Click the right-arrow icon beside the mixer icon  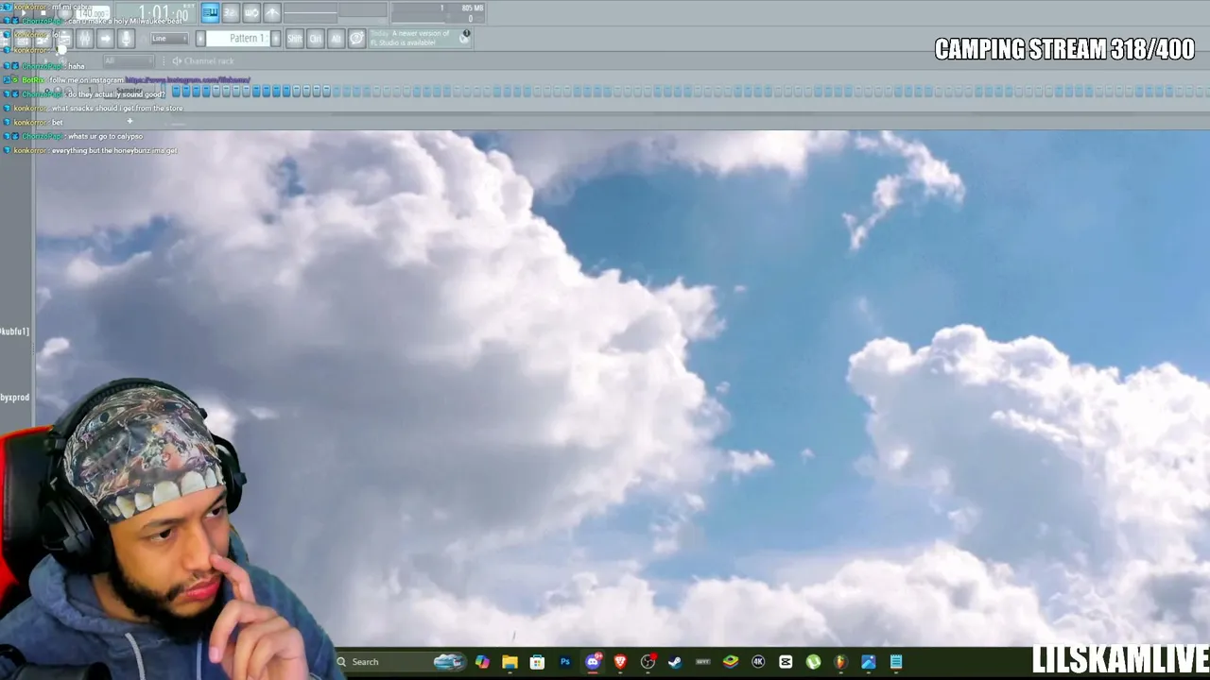[105, 39]
